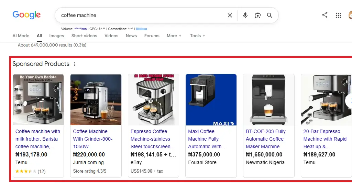Click the star rating with (12) reviews
Viewport: 352px width, 183px height.
click(30, 171)
